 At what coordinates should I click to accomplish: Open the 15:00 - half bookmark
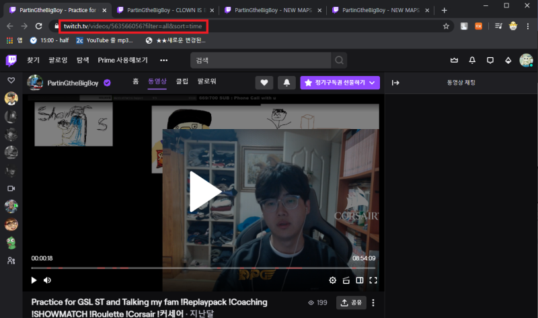(49, 40)
